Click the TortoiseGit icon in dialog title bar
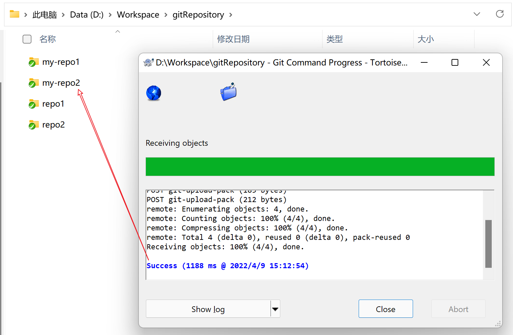The image size is (513, 335). 148,62
